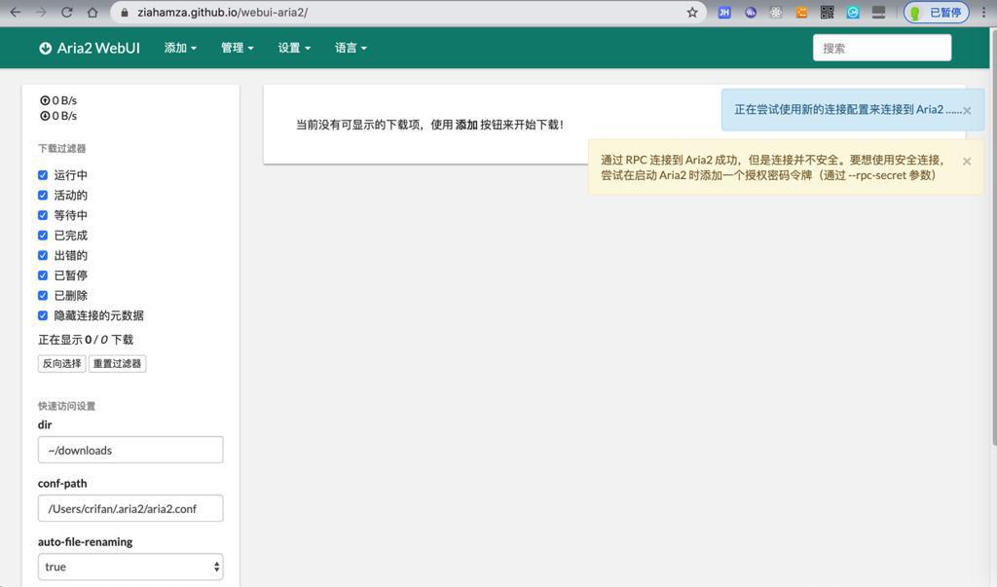
Task: Click the teal round extension icon
Action: point(853,12)
